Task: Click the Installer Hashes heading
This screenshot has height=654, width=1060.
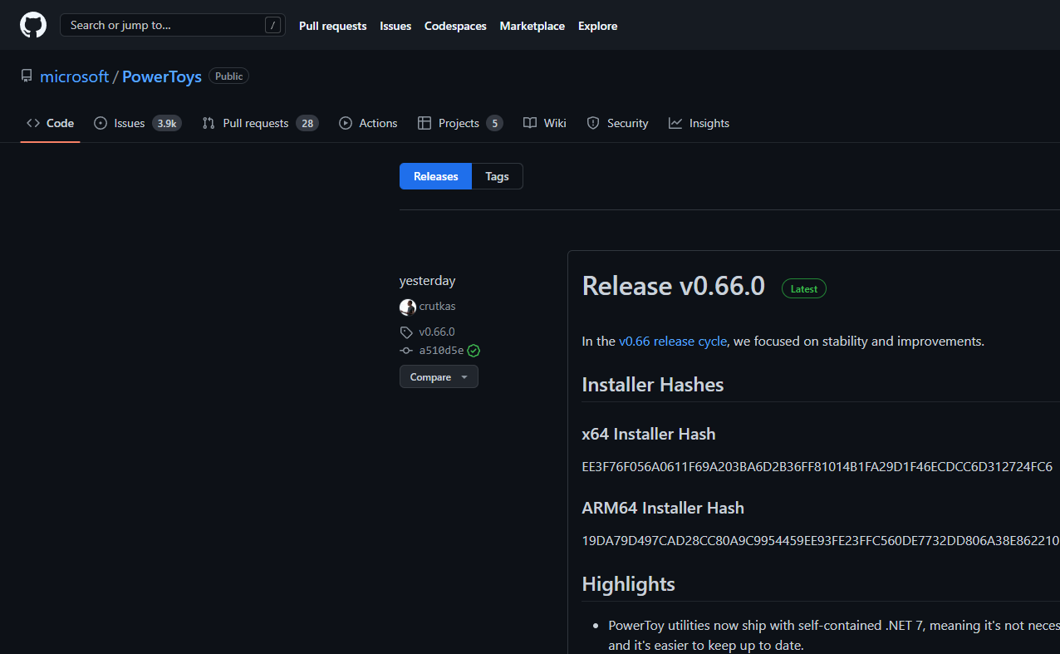Action: point(653,385)
